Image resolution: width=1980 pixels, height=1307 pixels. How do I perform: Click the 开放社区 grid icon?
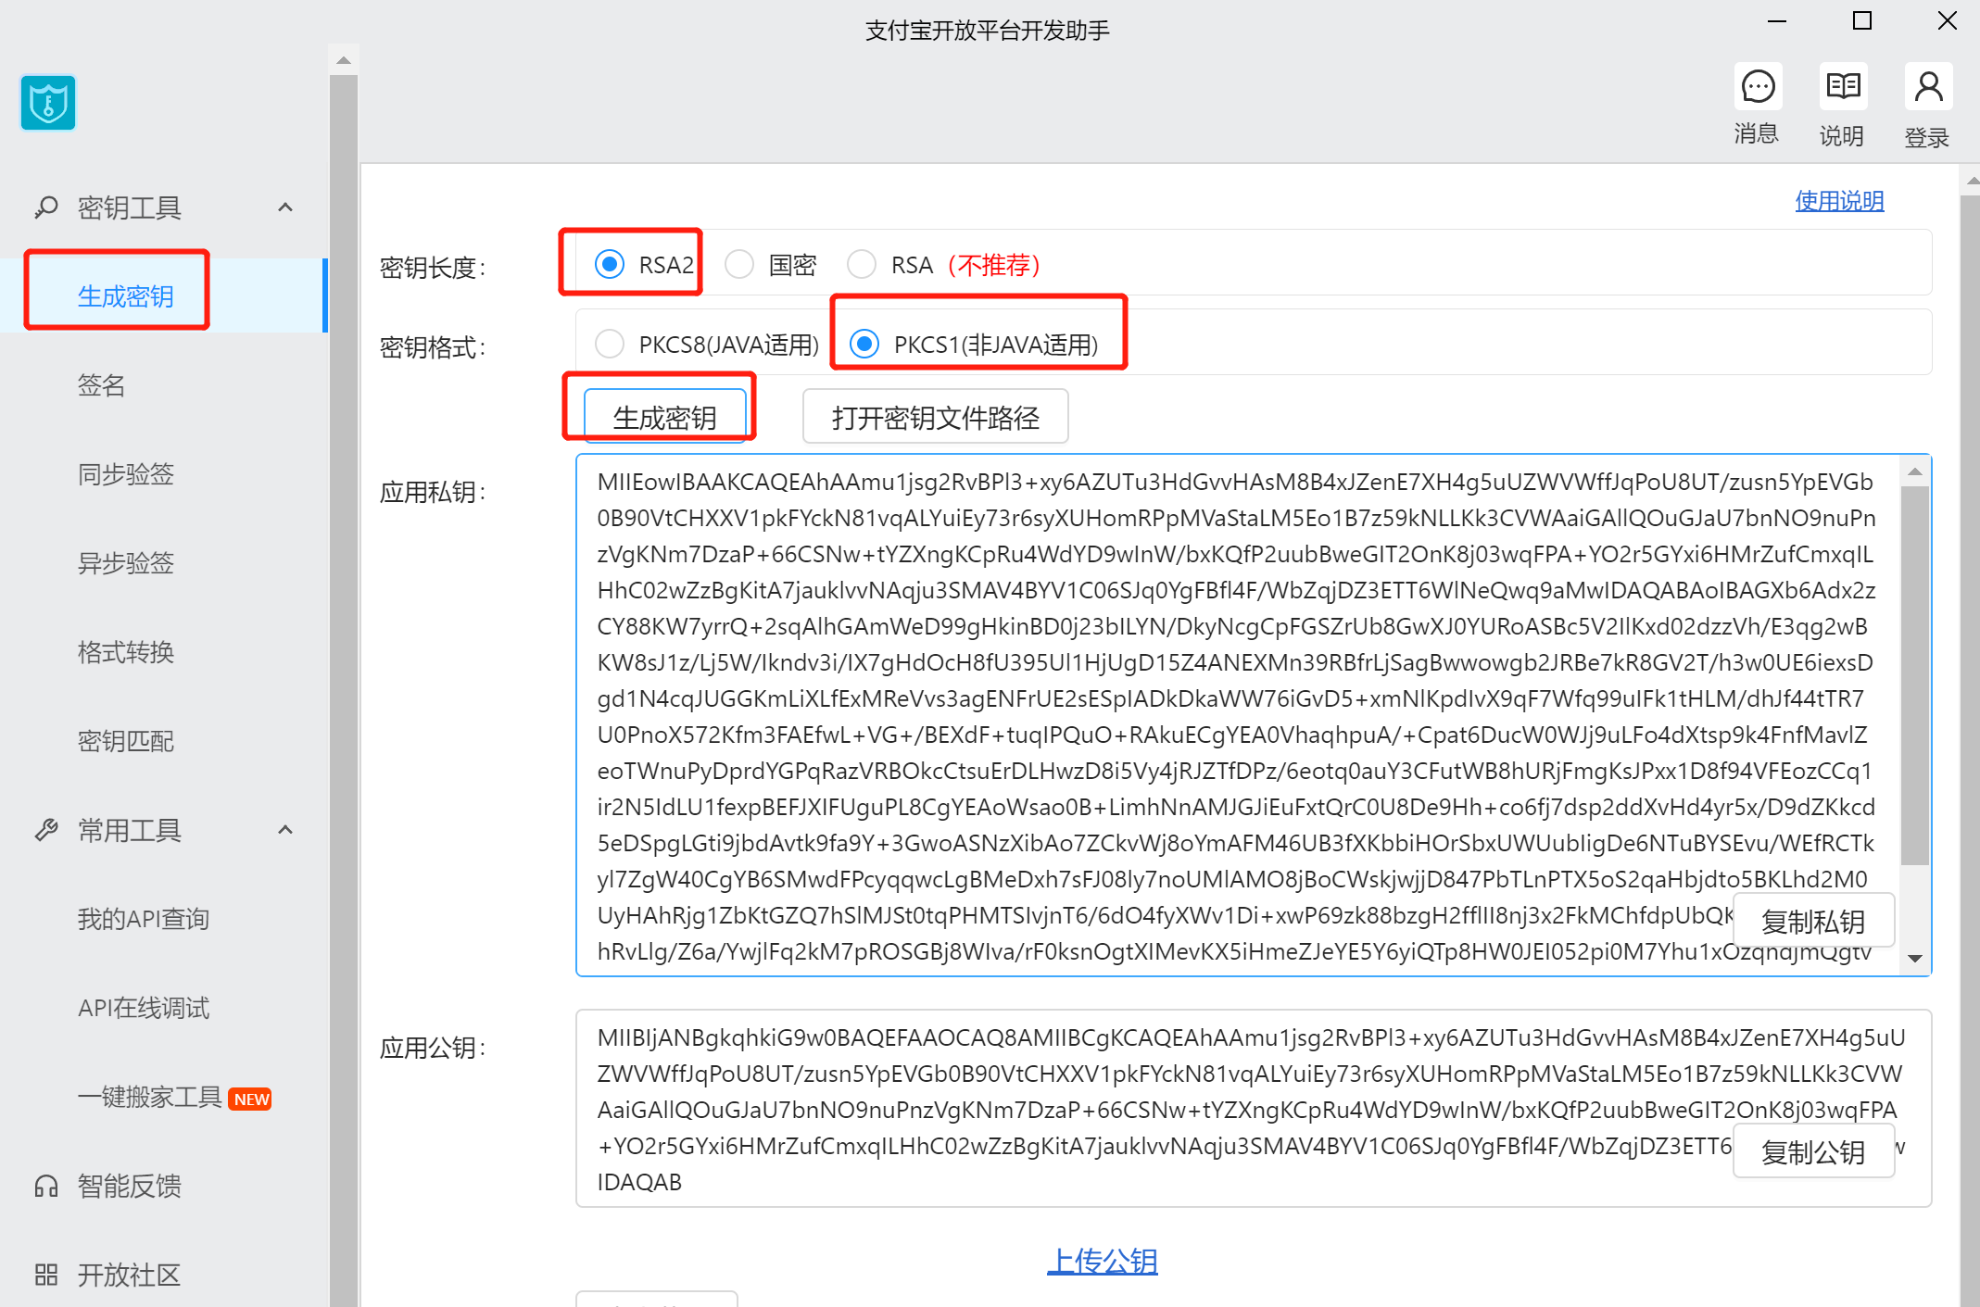click(45, 1275)
